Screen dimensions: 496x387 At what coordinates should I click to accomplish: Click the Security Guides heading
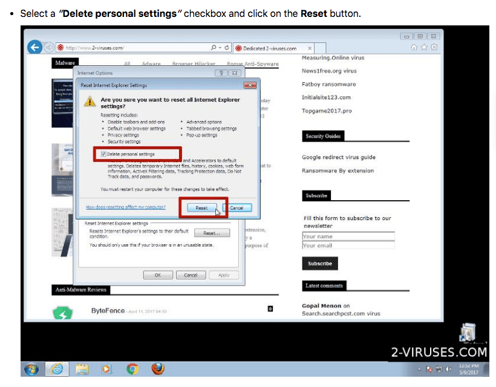[x=323, y=136]
